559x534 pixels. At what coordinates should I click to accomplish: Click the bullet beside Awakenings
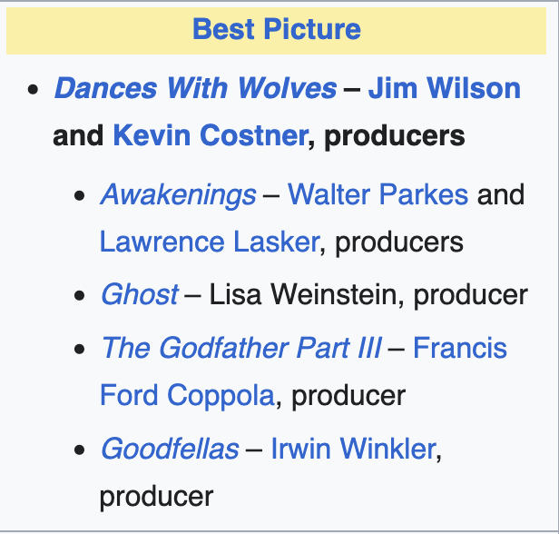pyautogui.click(x=81, y=196)
